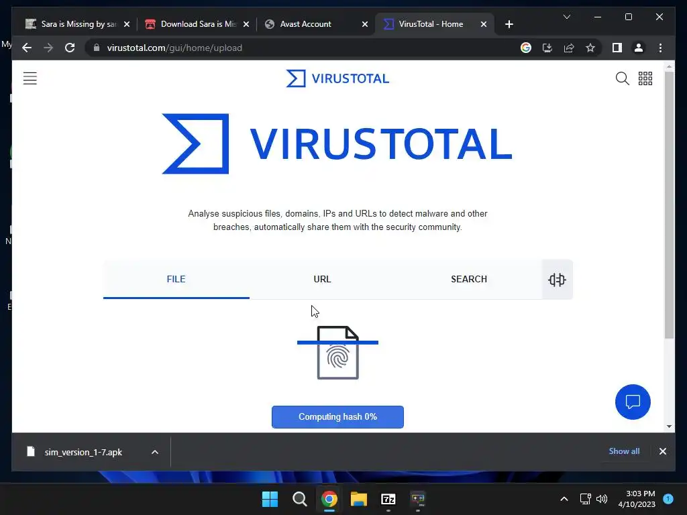Reload the VirusTotal page

click(70, 48)
